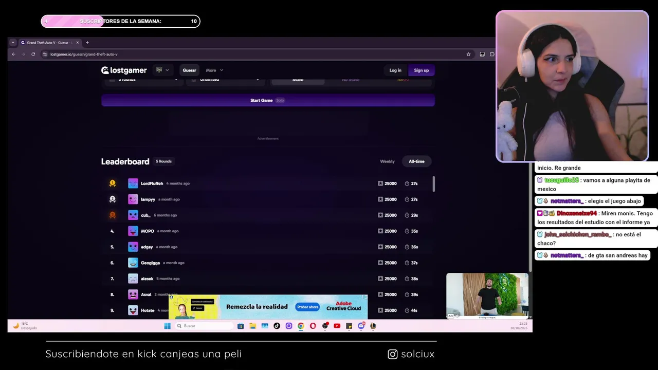Open YouTube from the taskbar
658x370 pixels.
(337, 326)
